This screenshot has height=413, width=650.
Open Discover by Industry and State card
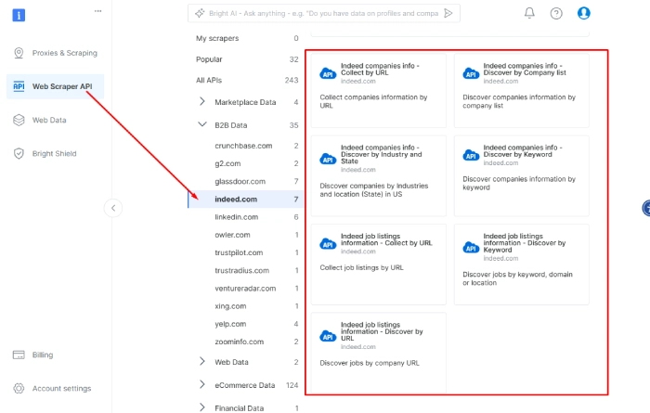click(x=379, y=175)
